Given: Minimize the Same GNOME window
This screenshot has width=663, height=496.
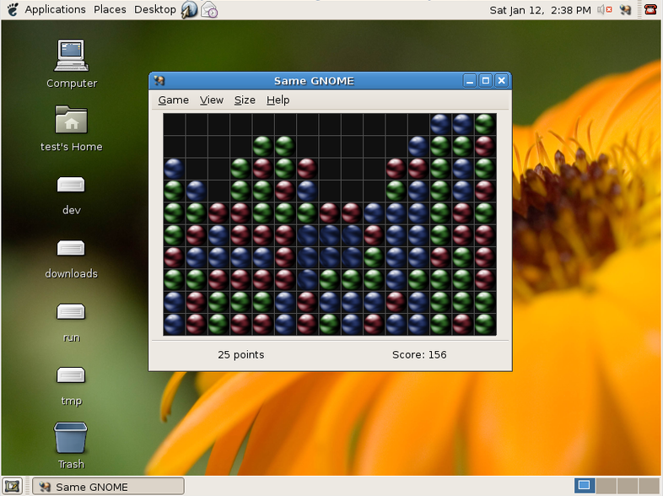Looking at the screenshot, I should tap(469, 80).
